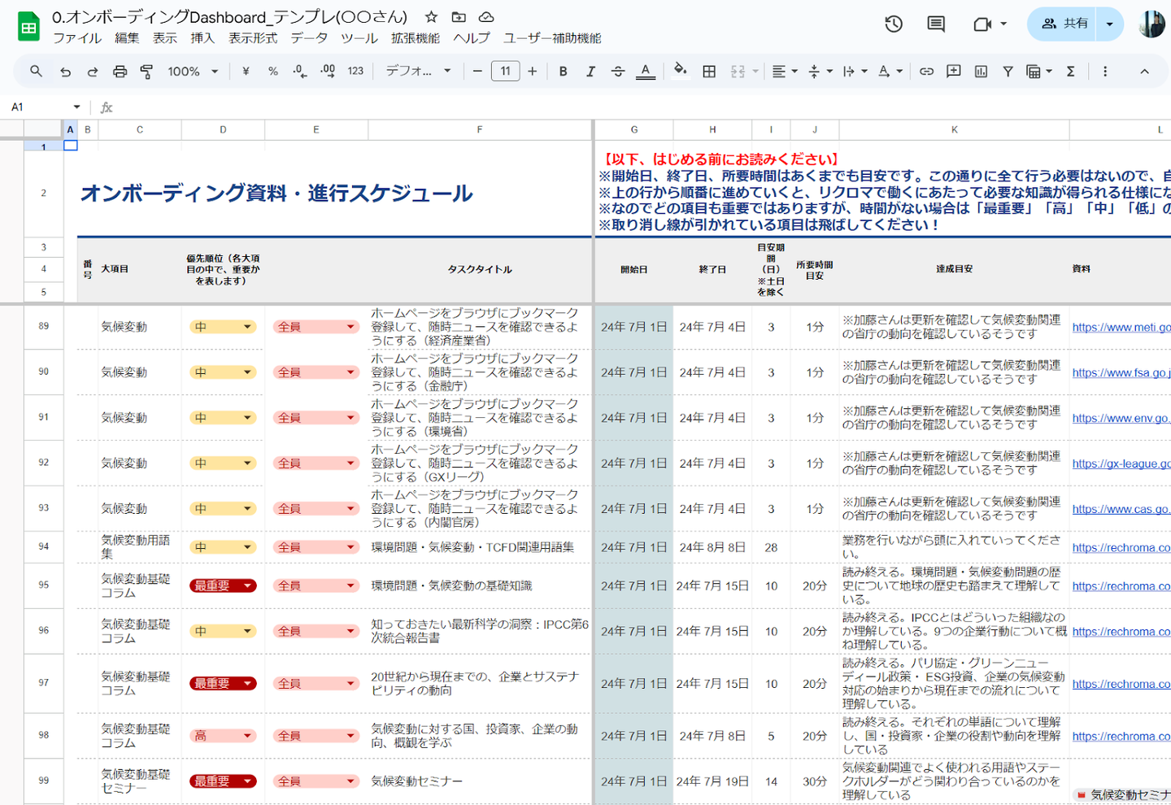Open version history clock icon

[x=894, y=24]
